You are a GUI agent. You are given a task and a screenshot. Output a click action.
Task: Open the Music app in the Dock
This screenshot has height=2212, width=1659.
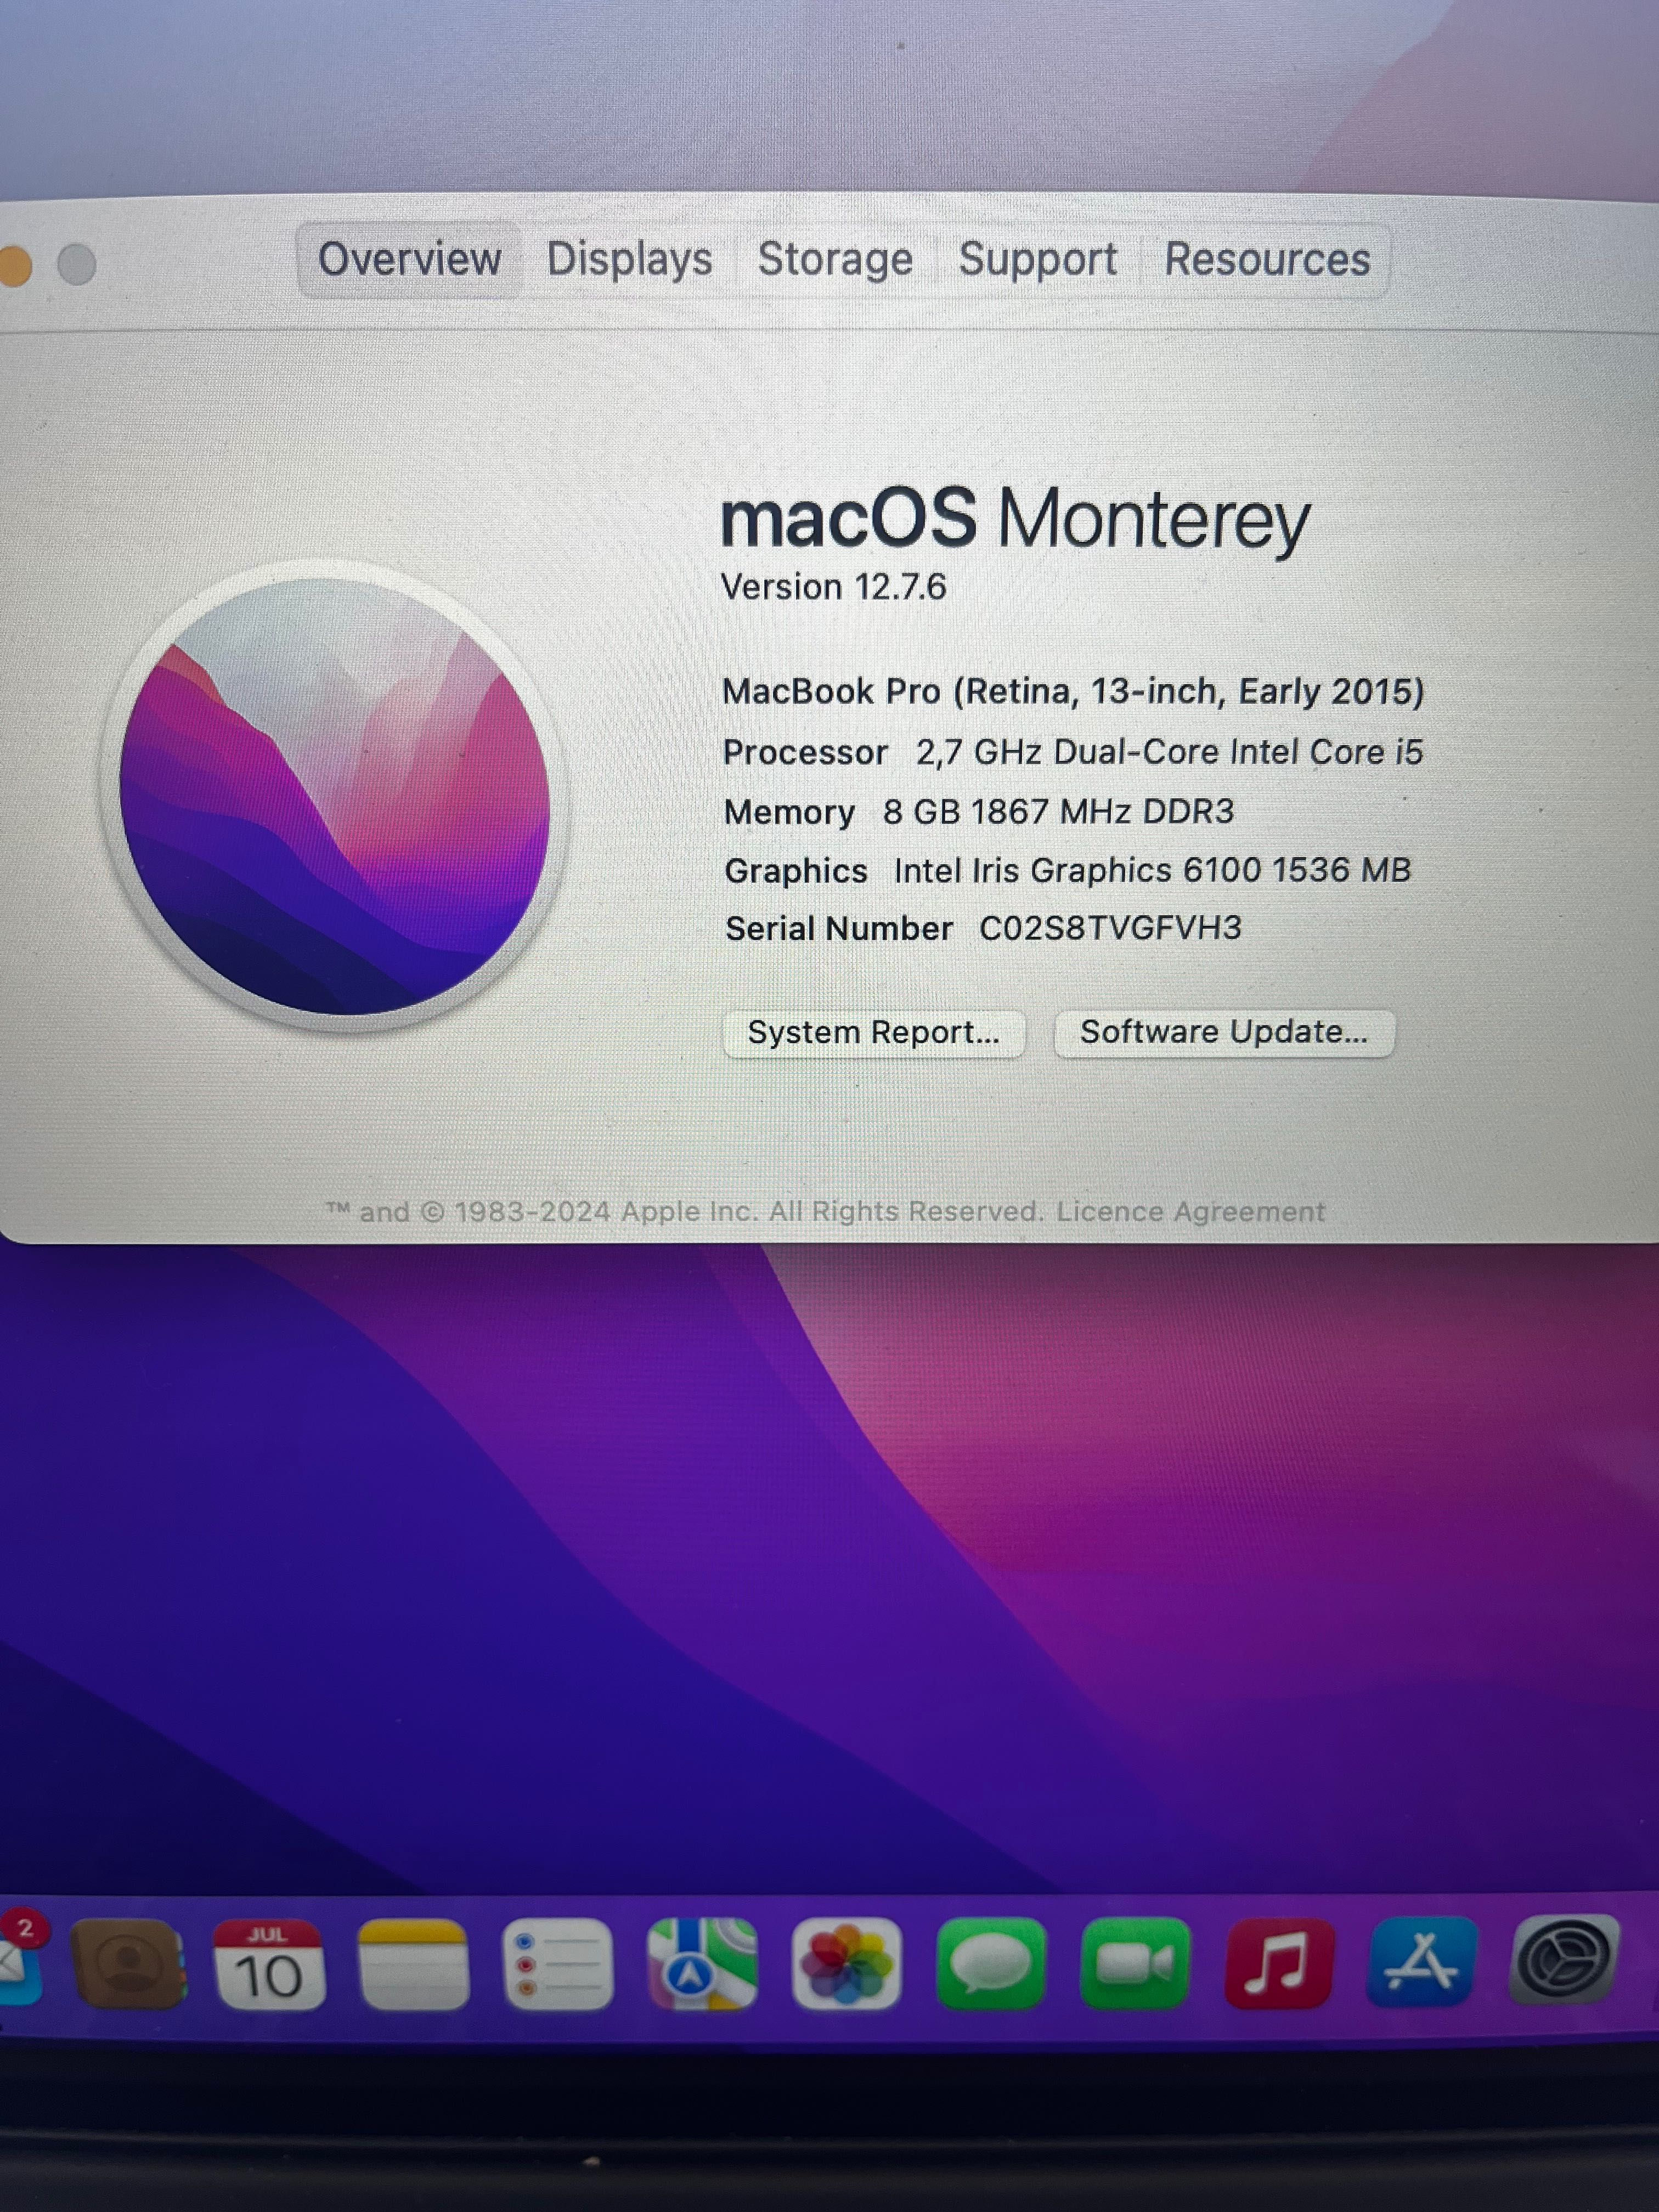pyautogui.click(x=1279, y=1964)
